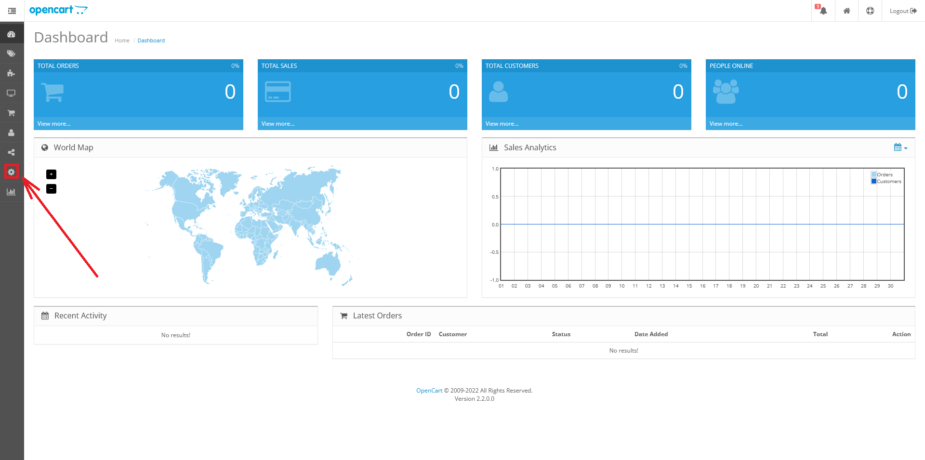
Task: Click the Total Orders cart icon
Action: (52, 92)
